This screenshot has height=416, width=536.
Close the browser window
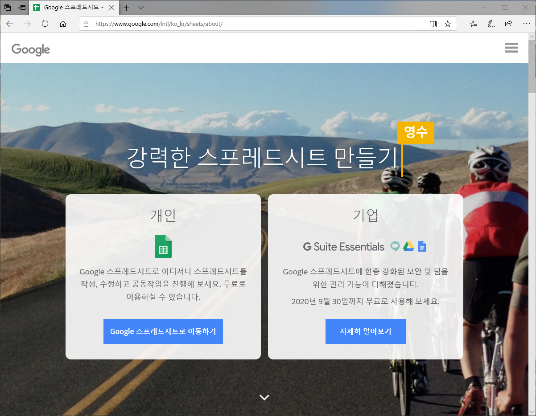pyautogui.click(x=525, y=8)
